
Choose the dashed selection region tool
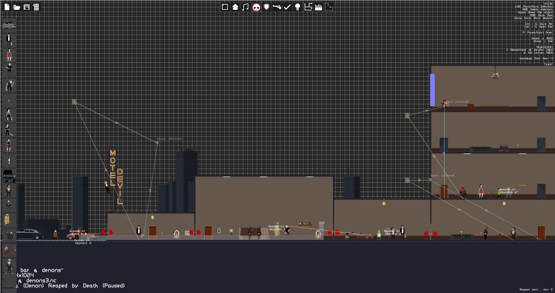(x=329, y=7)
